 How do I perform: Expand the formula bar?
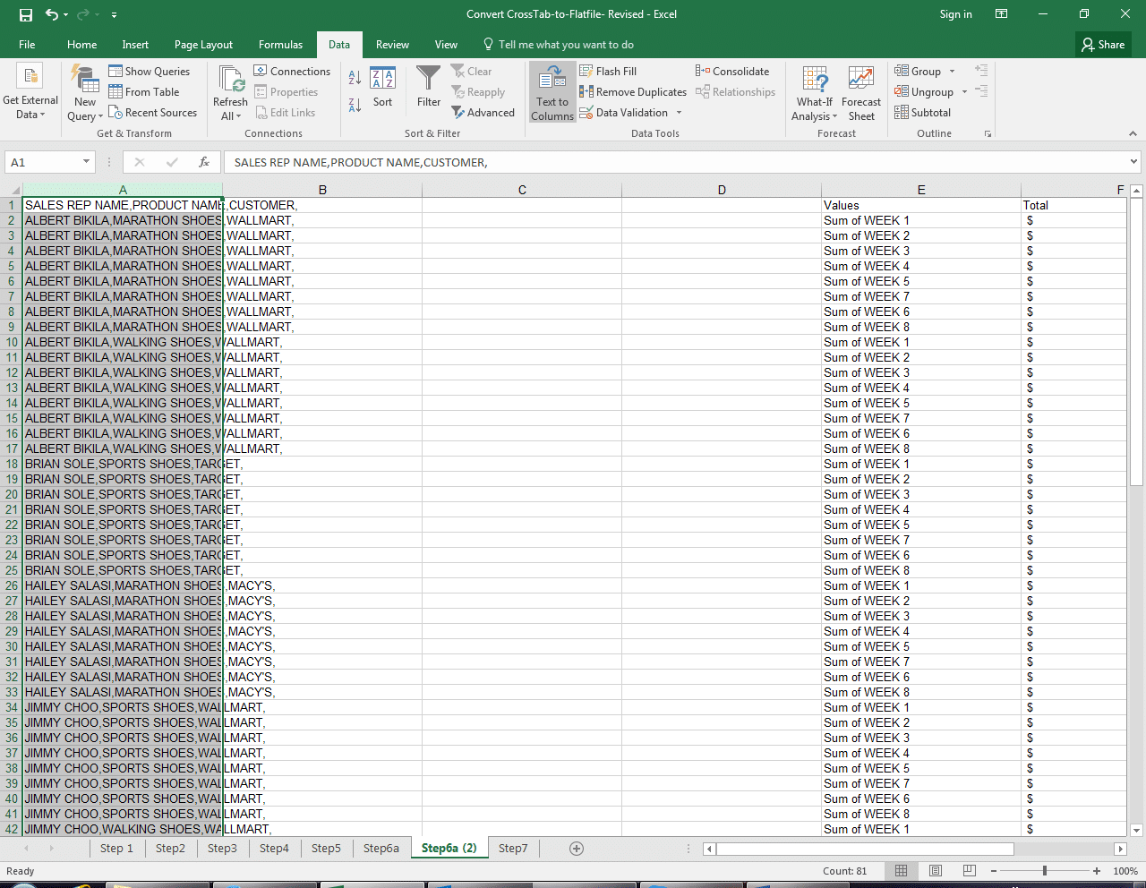1133,162
